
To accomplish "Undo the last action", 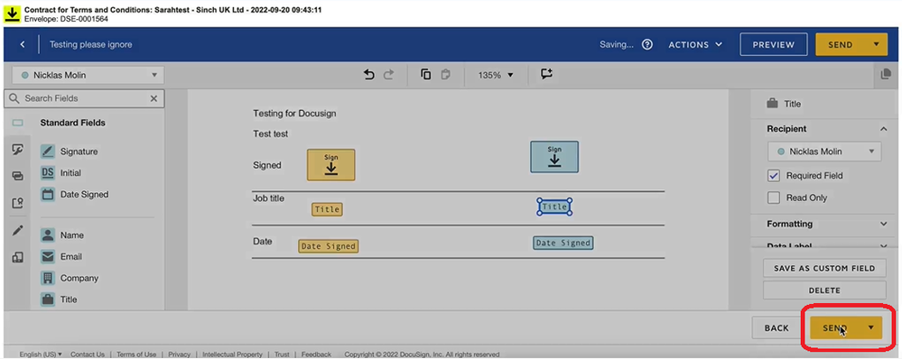I will [x=369, y=75].
